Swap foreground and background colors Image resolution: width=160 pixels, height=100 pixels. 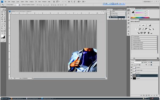[4, 35]
